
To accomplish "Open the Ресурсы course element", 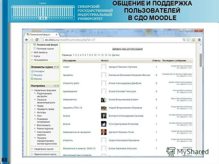I will (38, 75).
